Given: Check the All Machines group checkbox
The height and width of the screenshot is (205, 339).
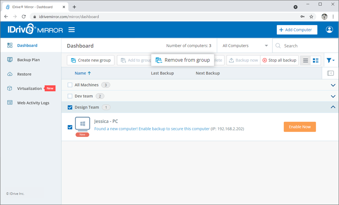Looking at the screenshot, I should click(70, 85).
